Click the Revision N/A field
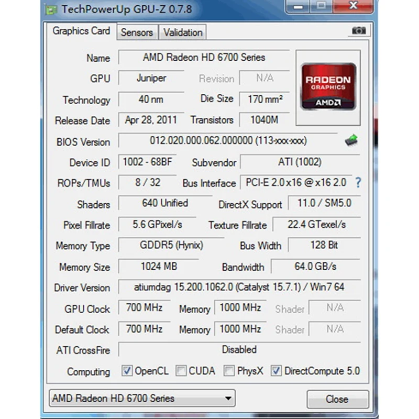The width and height of the screenshot is (419, 419). (264, 78)
